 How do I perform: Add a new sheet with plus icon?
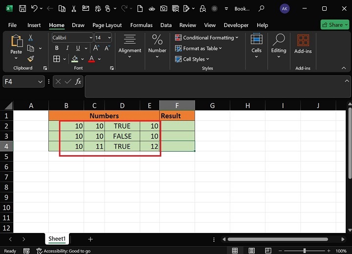90,239
